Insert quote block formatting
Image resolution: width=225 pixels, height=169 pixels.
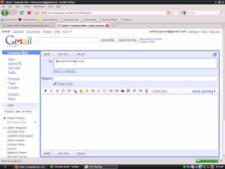point(123,91)
